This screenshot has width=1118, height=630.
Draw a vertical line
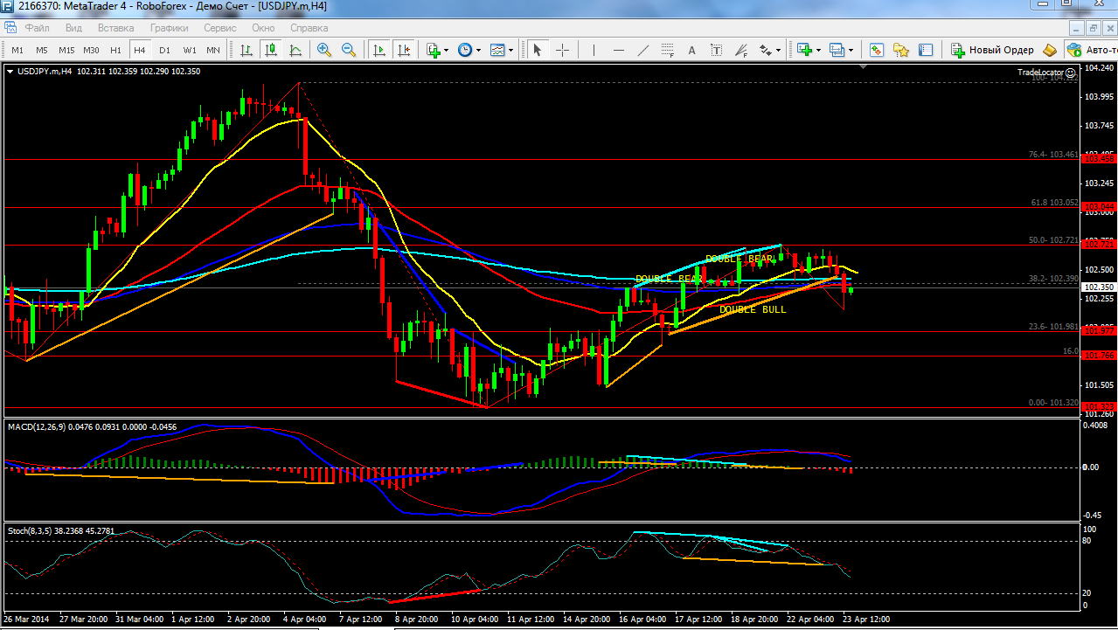click(594, 50)
